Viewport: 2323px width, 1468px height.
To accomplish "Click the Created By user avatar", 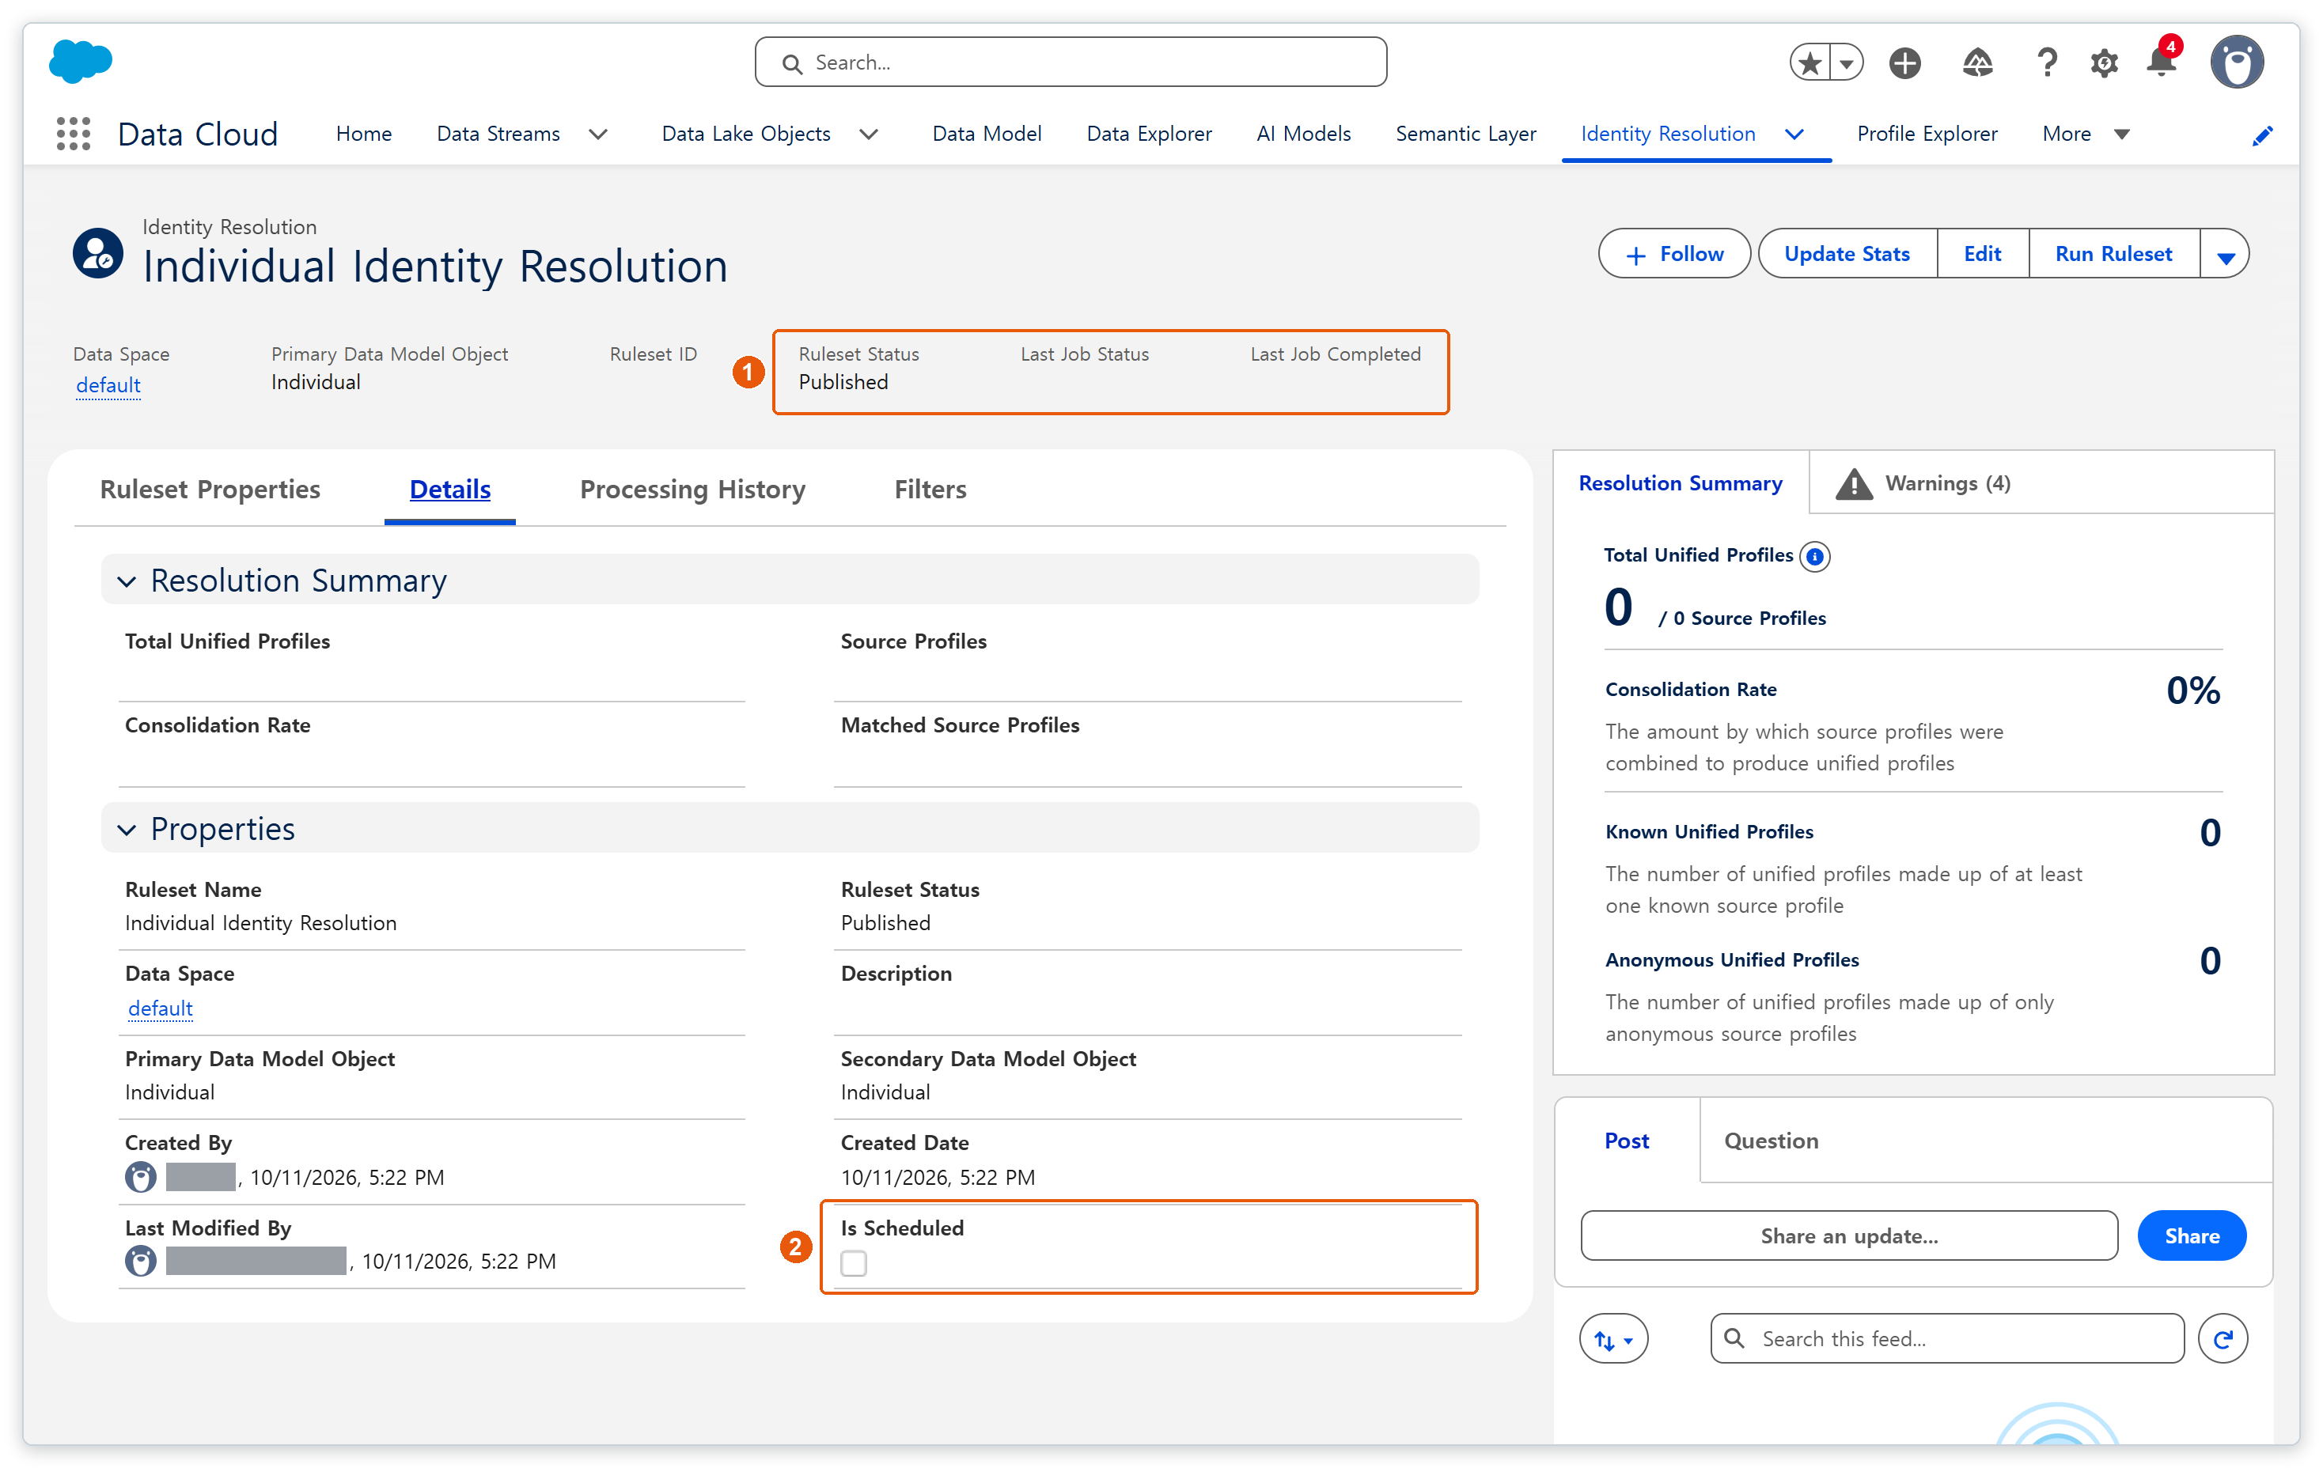I will coord(141,1177).
